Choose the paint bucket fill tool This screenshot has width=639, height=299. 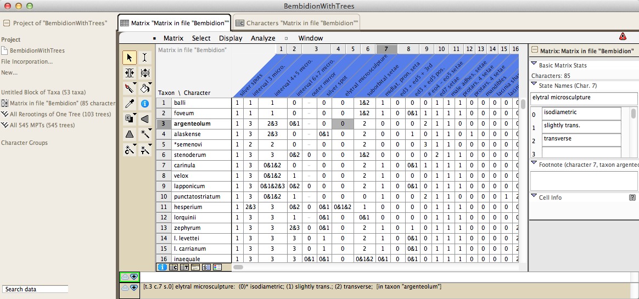[x=145, y=88]
